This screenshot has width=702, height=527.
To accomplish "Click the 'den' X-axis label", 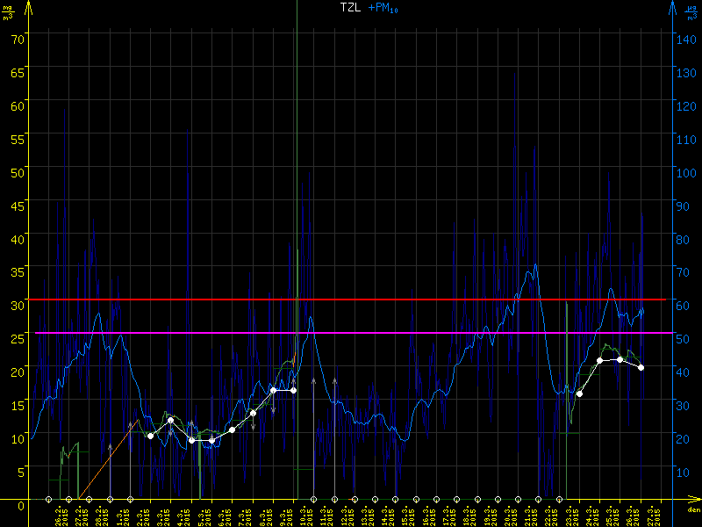I will tap(692, 510).
